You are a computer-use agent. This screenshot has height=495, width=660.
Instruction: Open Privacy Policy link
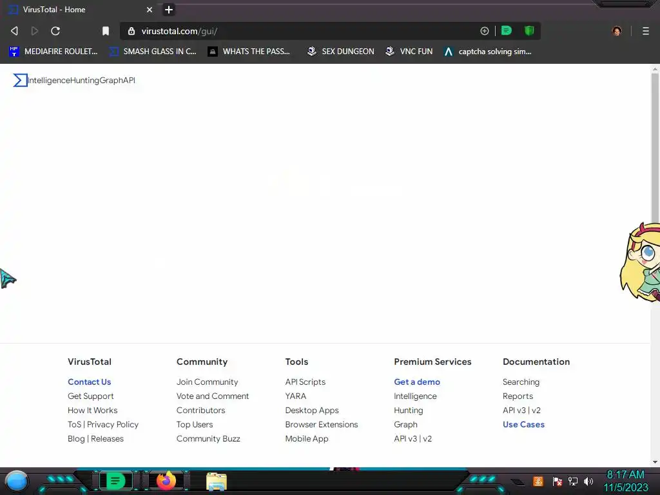click(113, 424)
